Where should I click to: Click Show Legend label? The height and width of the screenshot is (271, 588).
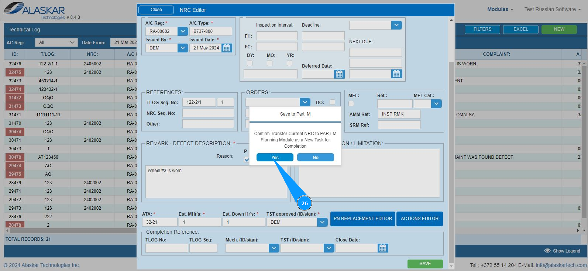pos(567,251)
